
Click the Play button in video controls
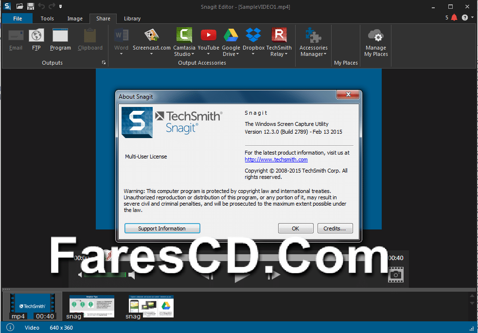point(242,276)
